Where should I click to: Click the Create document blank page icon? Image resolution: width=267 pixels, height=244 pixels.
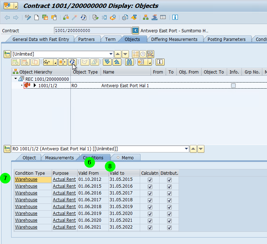coord(37,17)
